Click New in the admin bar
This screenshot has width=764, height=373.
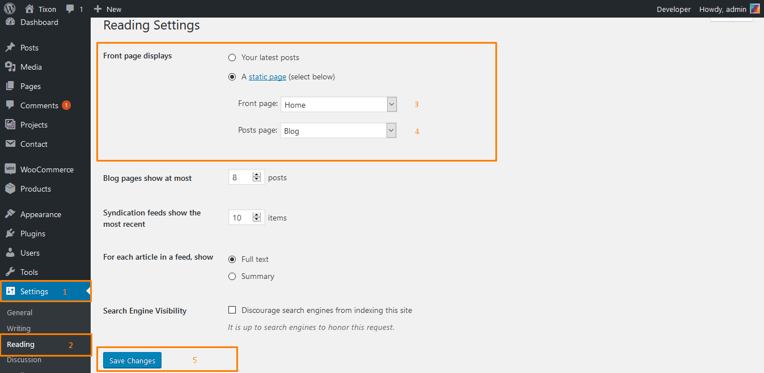pyautogui.click(x=114, y=9)
